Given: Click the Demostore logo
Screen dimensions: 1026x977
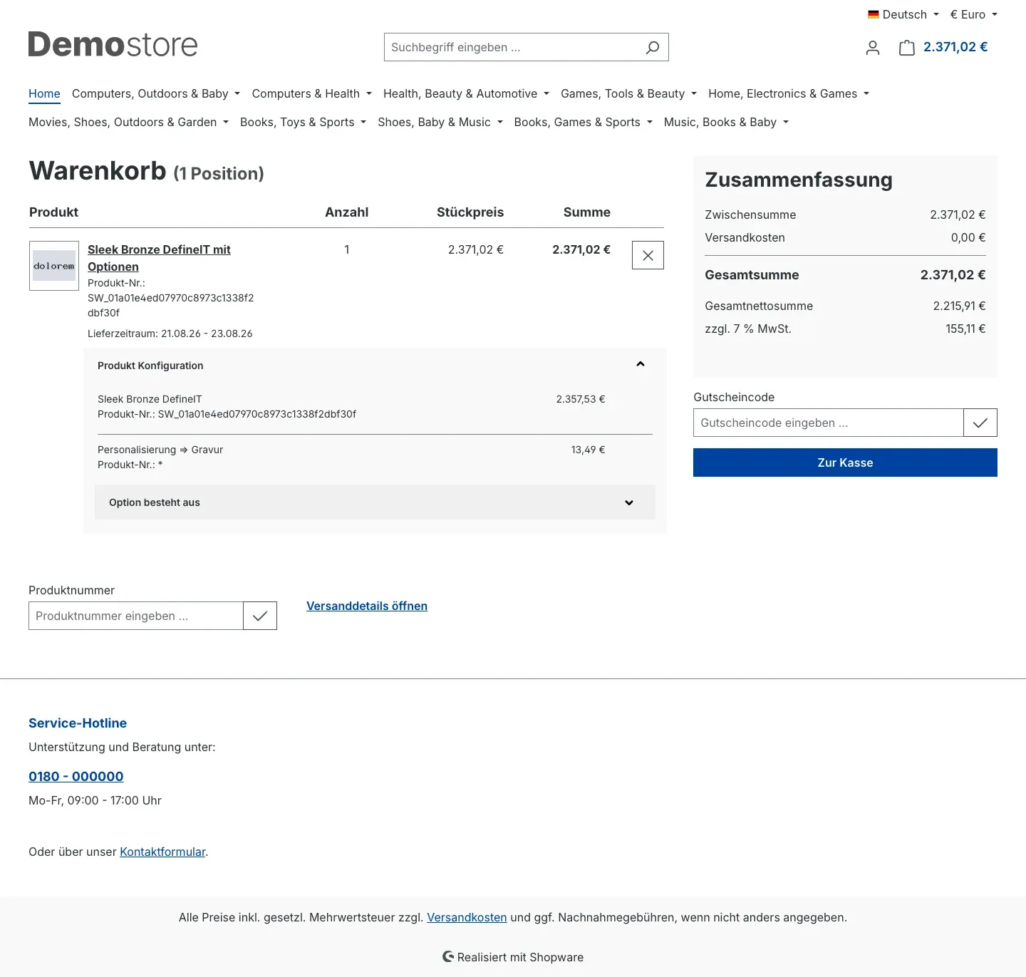Looking at the screenshot, I should [x=113, y=44].
